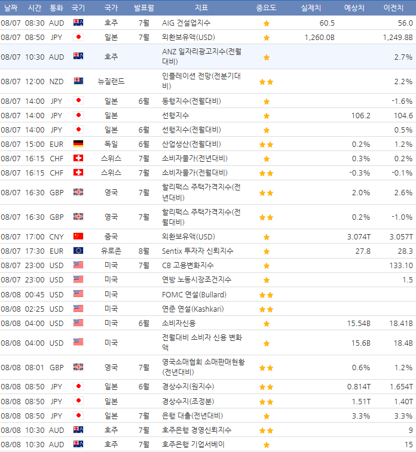416x452 pixels.
Task: Click Germany flag in 산업생산(전월대비) row
Action: (x=78, y=143)
